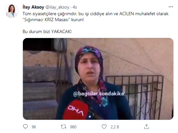Open the reply icon under the tweet

coord(25,127)
